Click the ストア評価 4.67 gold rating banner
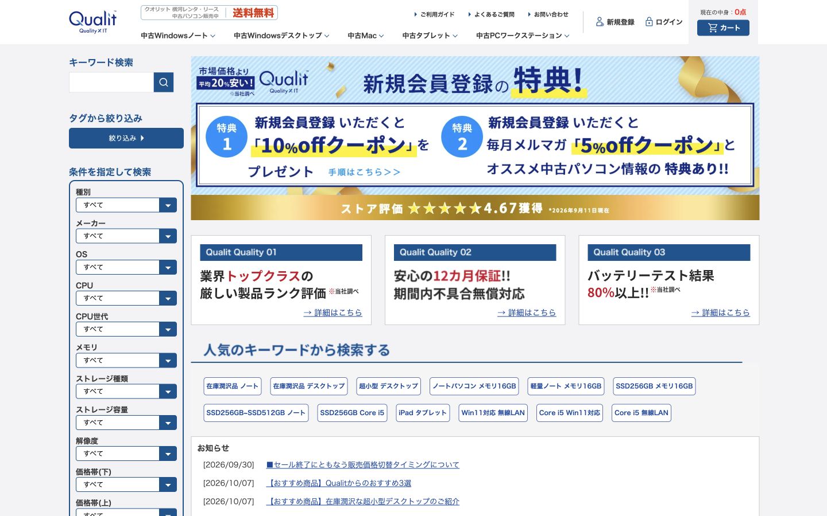The width and height of the screenshot is (827, 516). 475,208
